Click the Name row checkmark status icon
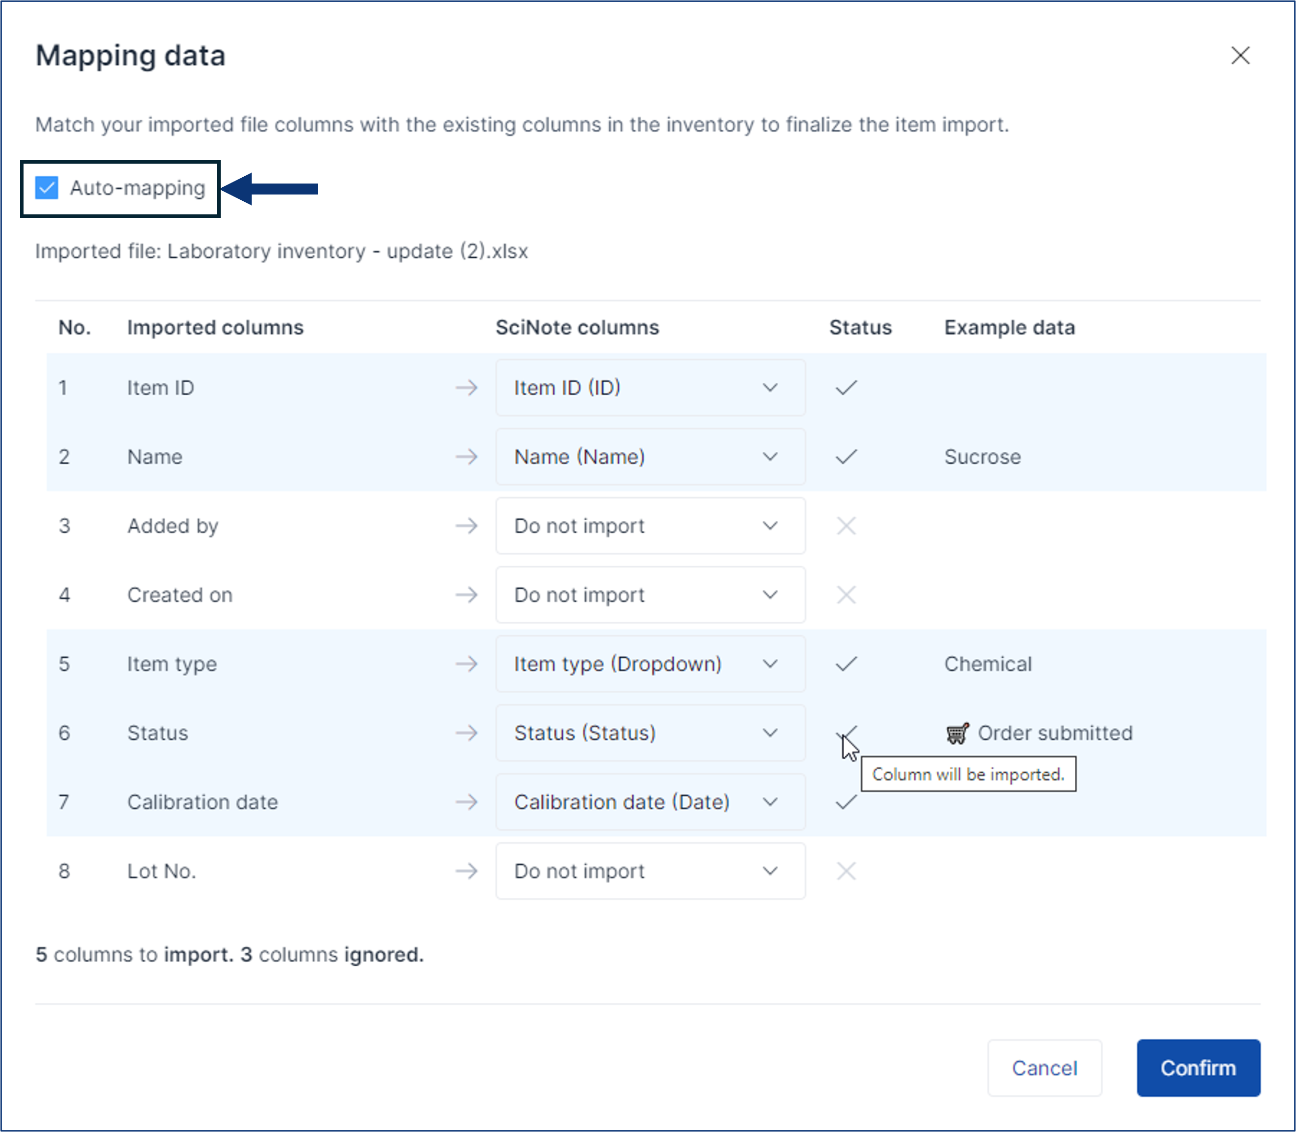 [x=846, y=456]
